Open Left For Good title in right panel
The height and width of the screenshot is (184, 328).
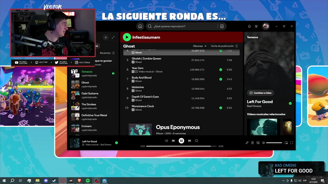coord(260,102)
